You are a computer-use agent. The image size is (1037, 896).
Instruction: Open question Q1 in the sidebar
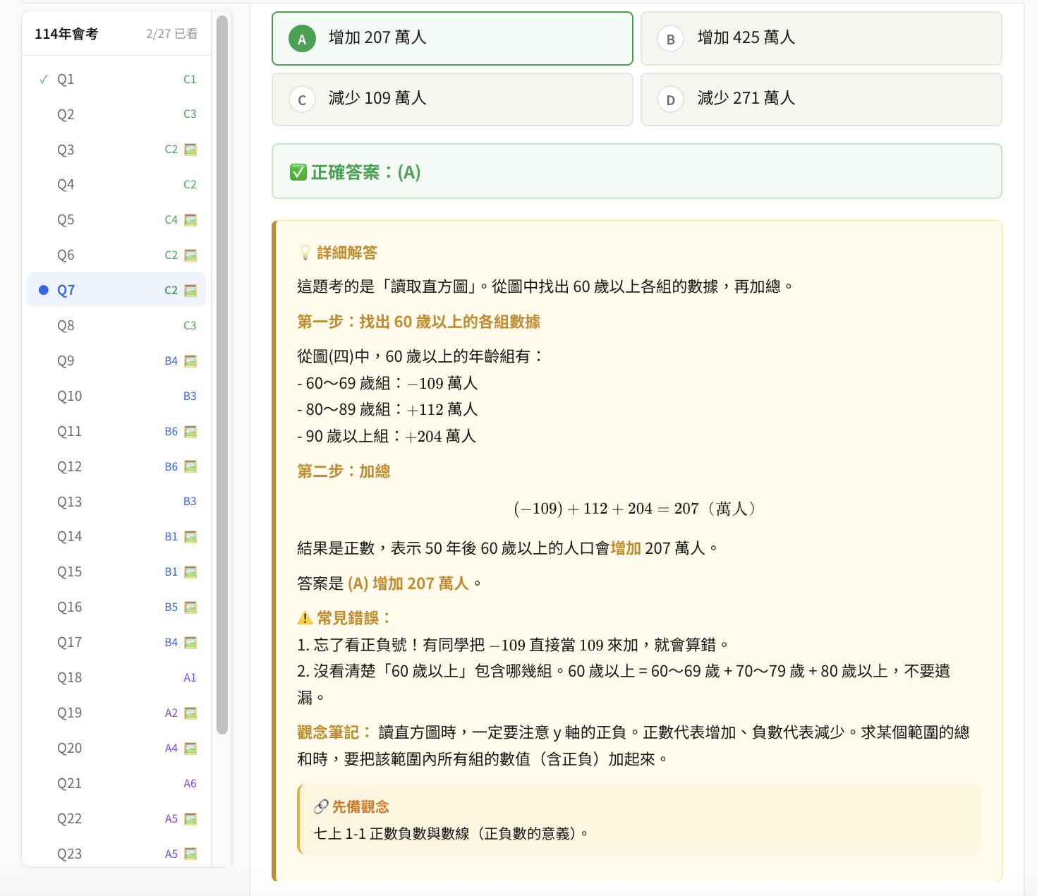[66, 79]
